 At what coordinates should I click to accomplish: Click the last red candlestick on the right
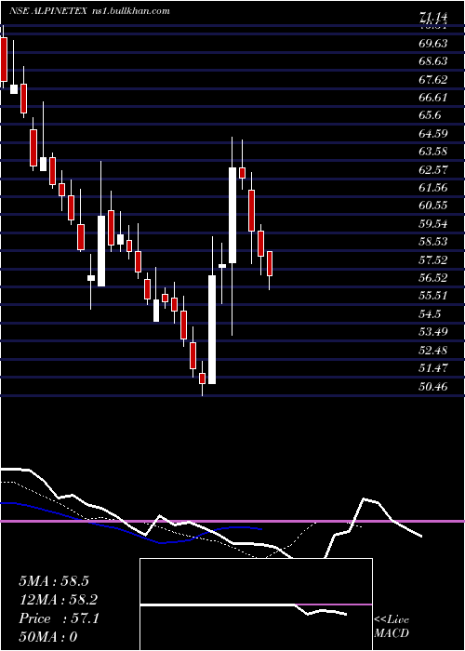(x=270, y=263)
